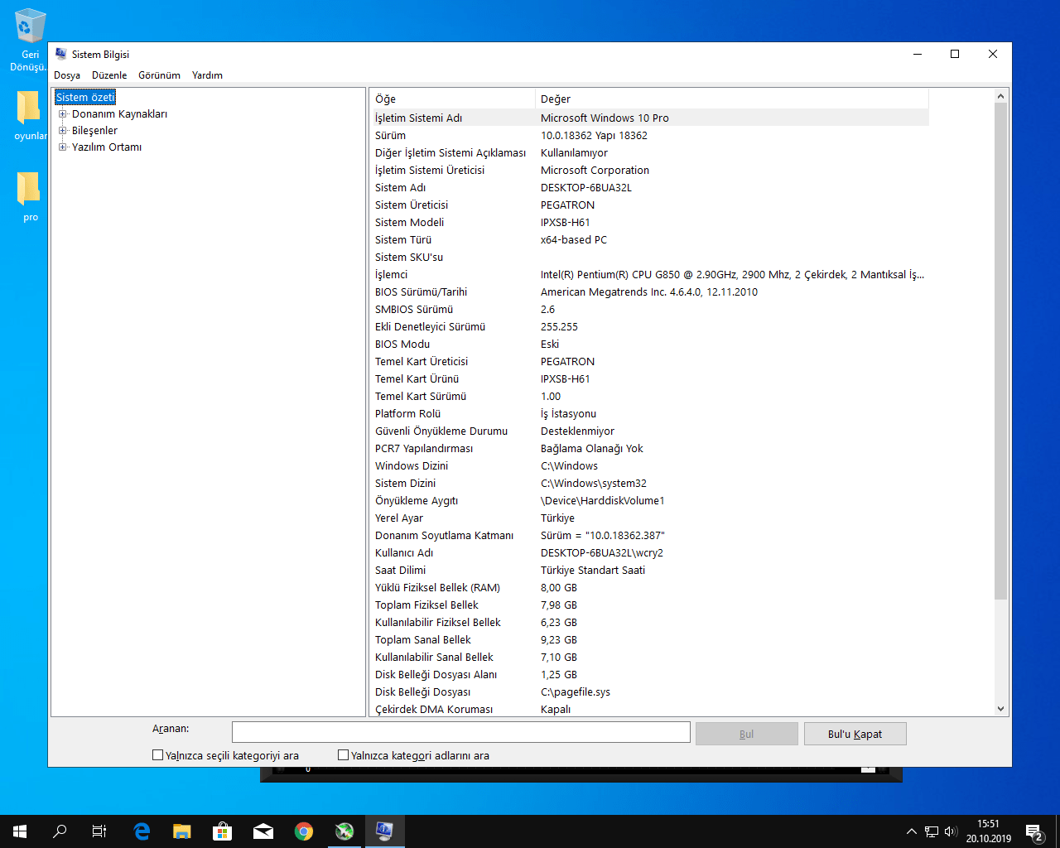
Task: Show hidden system tray icons
Action: [912, 831]
